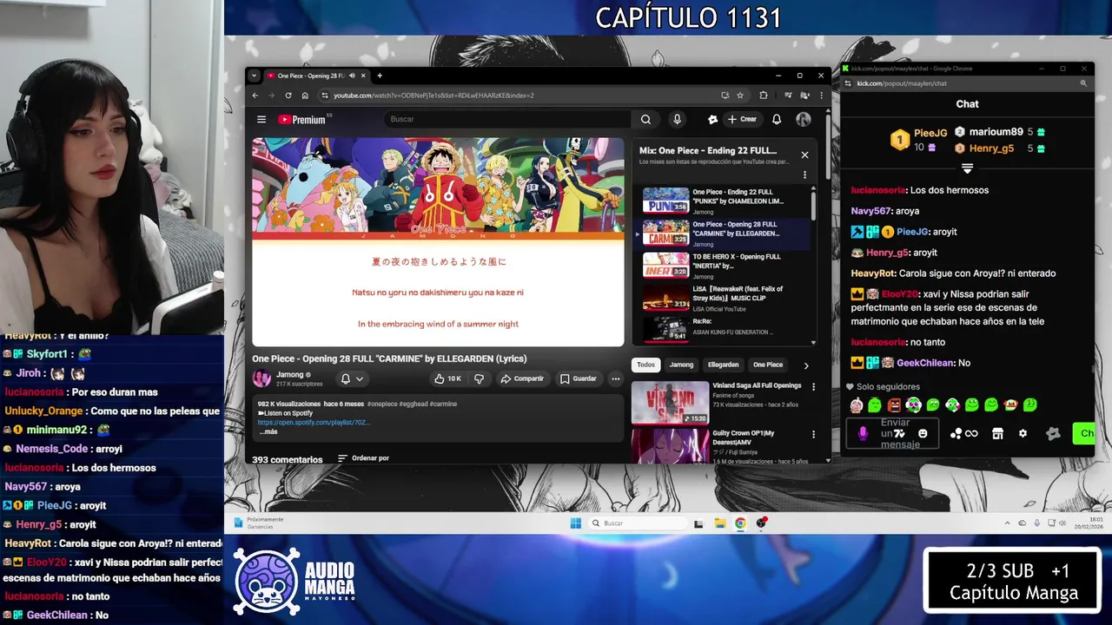1112x625 pixels.
Task: Open the emoji picker smiley in Kick chat
Action: [923, 433]
